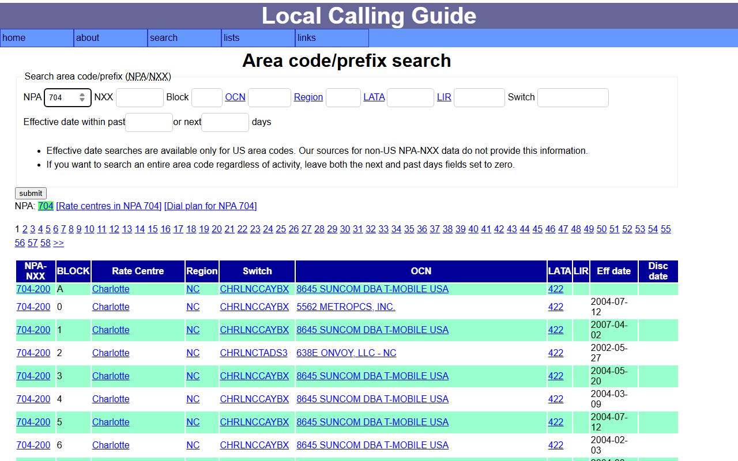Open 8645 SUNCOM link in block 6 row
Image resolution: width=738 pixels, height=461 pixels.
[x=372, y=445]
